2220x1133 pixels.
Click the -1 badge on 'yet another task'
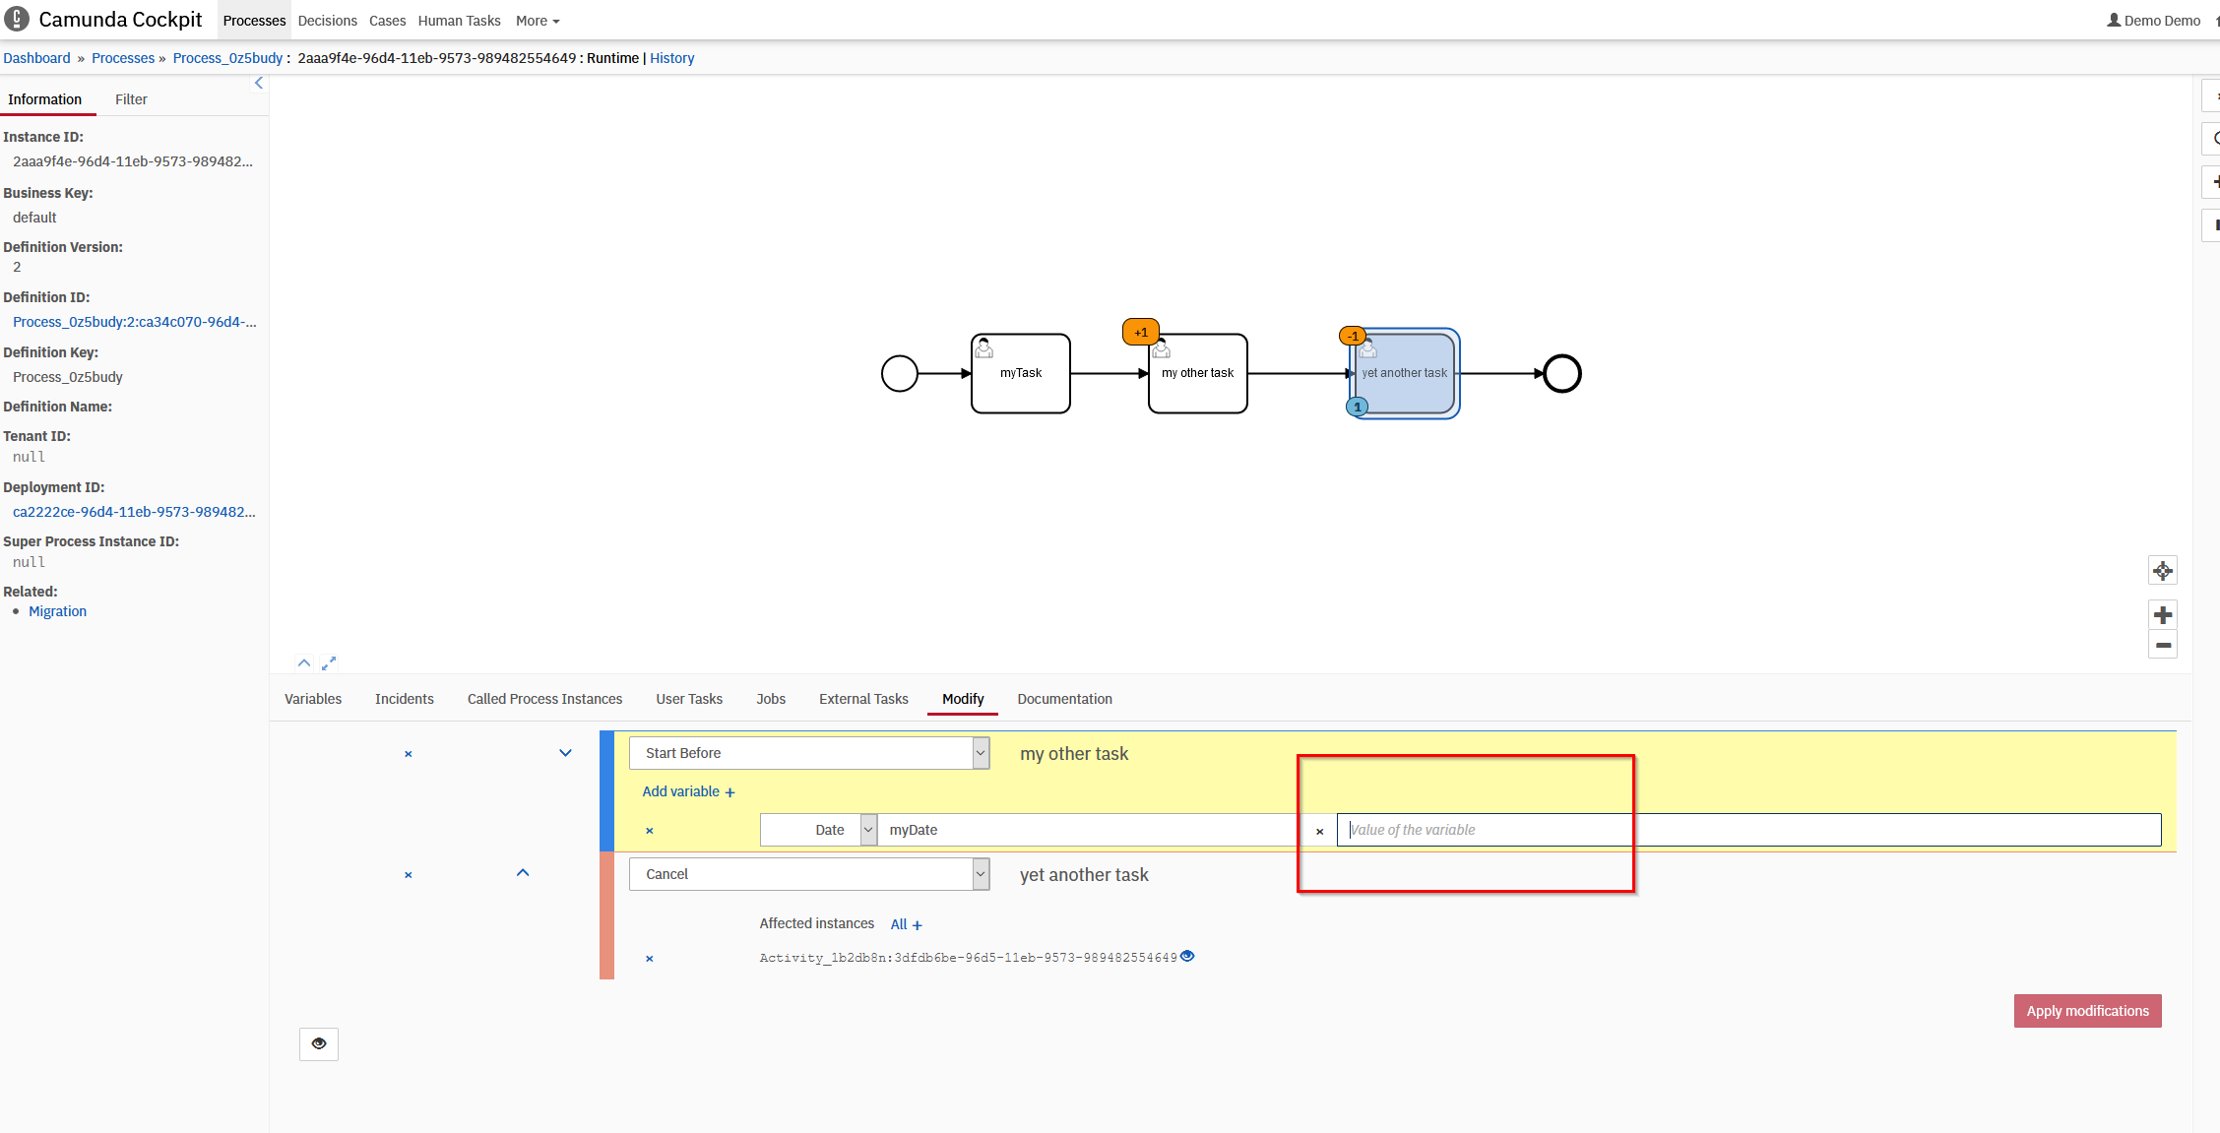(1353, 337)
